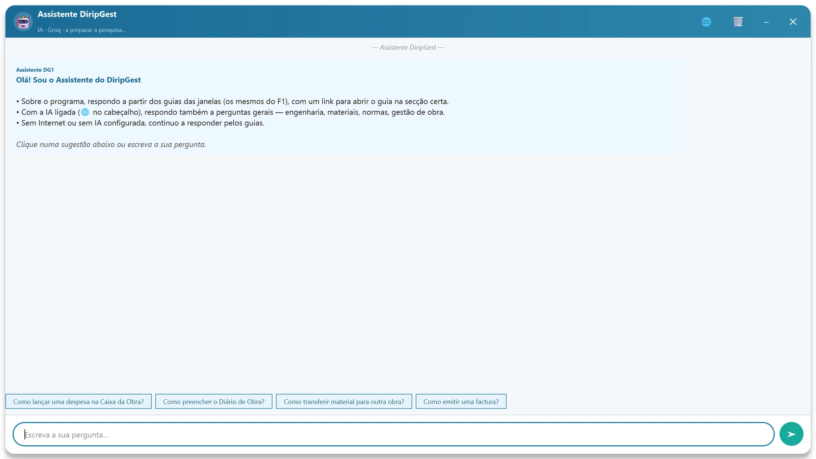
Task: Click the line starting 'Sem Internet ou sem IA configurada'
Action: tap(140, 123)
